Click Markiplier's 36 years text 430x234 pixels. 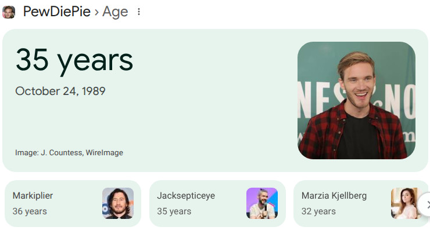coord(30,211)
